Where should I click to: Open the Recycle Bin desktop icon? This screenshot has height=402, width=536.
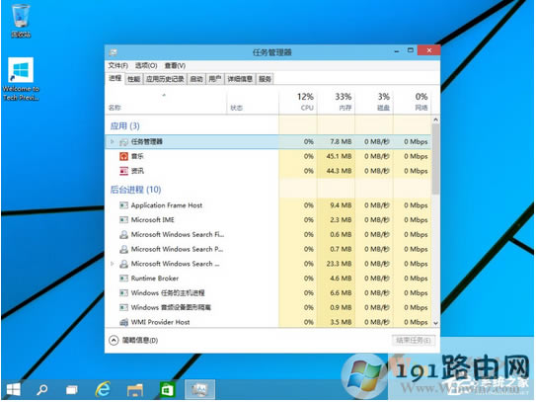(x=21, y=20)
